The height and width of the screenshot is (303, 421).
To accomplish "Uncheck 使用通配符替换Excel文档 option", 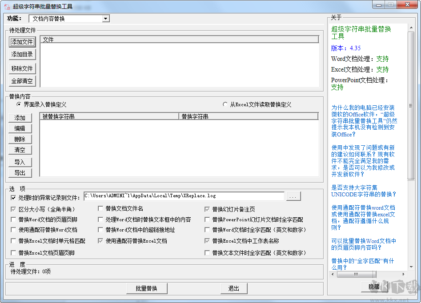I will point(101,241).
